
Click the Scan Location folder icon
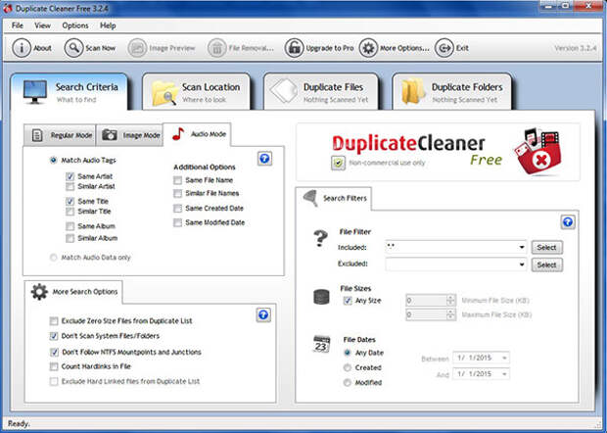tap(164, 93)
